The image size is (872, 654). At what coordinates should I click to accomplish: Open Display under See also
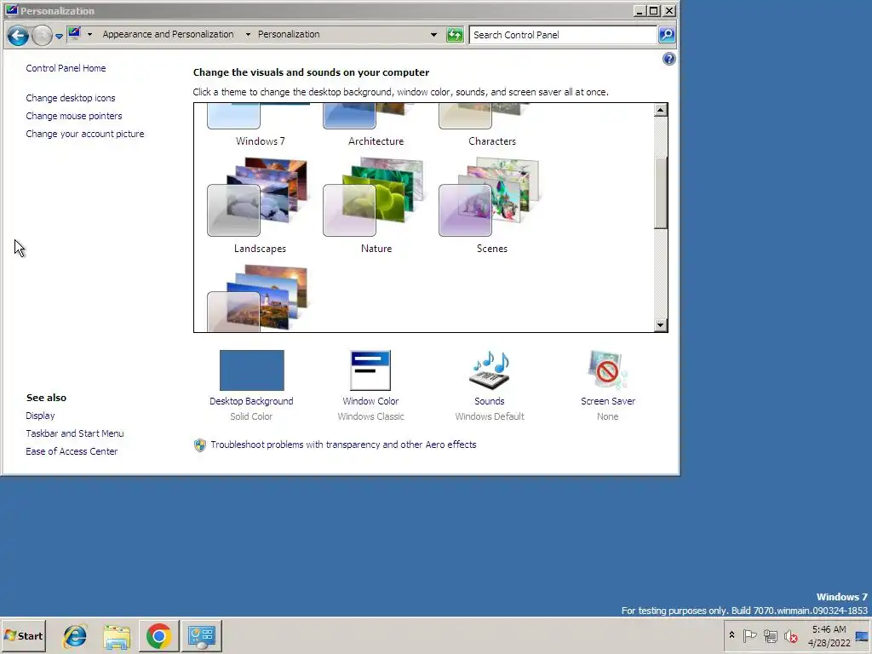40,416
